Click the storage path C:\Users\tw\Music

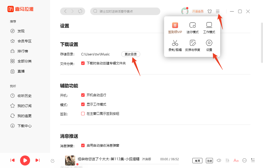[x=95, y=54]
